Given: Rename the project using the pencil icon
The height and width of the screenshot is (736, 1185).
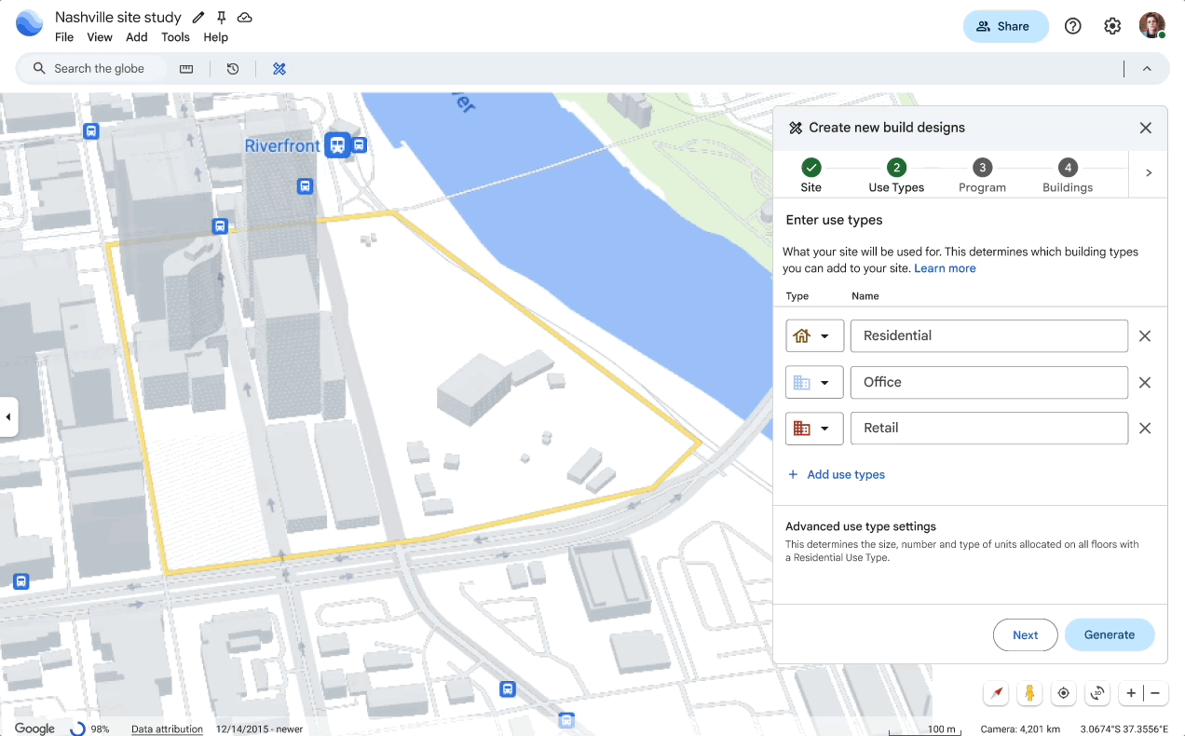Looking at the screenshot, I should 197,16.
